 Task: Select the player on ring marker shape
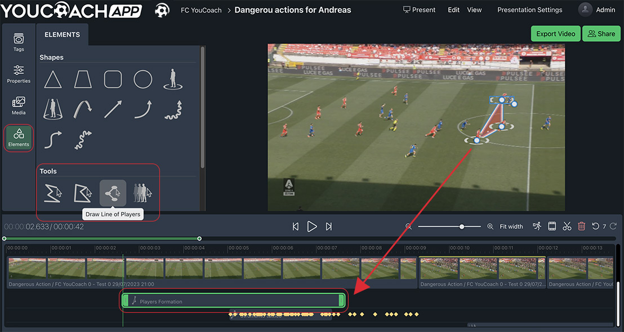(x=173, y=79)
